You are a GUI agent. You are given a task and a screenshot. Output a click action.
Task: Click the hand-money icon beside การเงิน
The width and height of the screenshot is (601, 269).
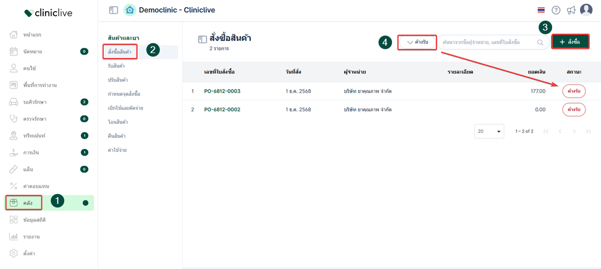pyautogui.click(x=14, y=152)
